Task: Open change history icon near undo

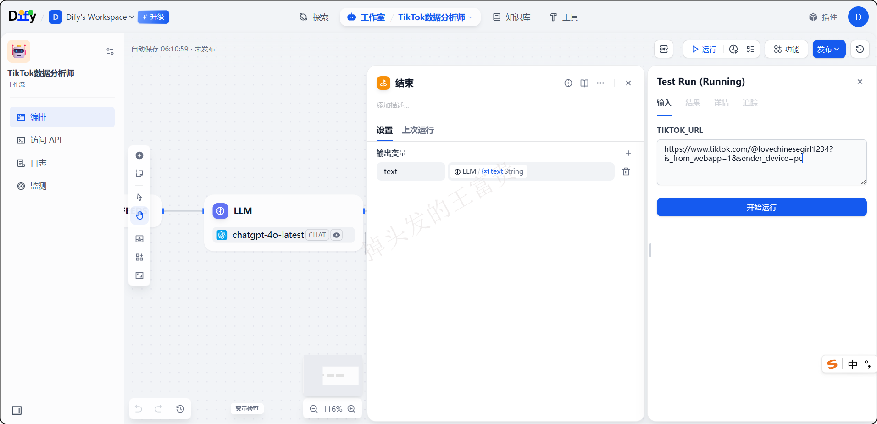Action: coord(180,409)
